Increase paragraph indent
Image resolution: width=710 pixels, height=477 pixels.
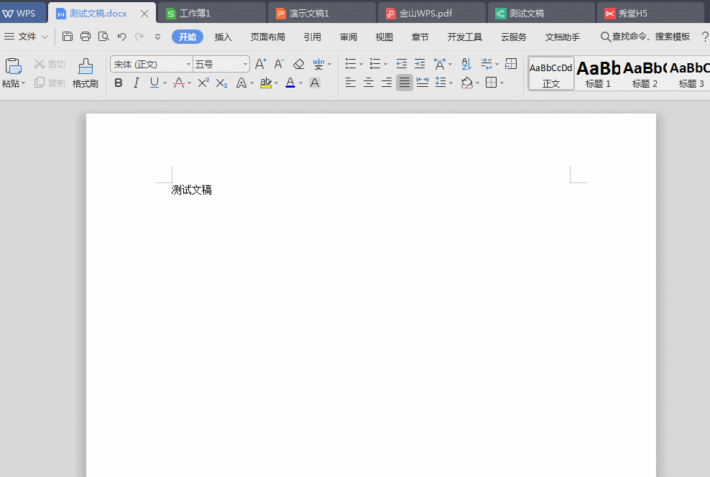click(x=420, y=64)
